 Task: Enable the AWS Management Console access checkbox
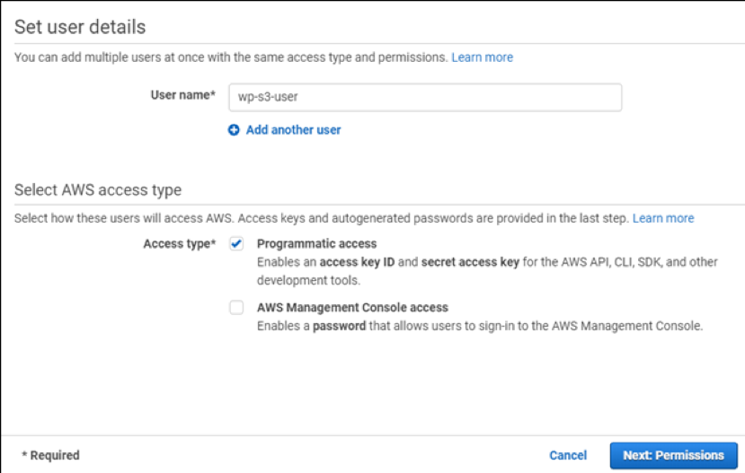[236, 308]
